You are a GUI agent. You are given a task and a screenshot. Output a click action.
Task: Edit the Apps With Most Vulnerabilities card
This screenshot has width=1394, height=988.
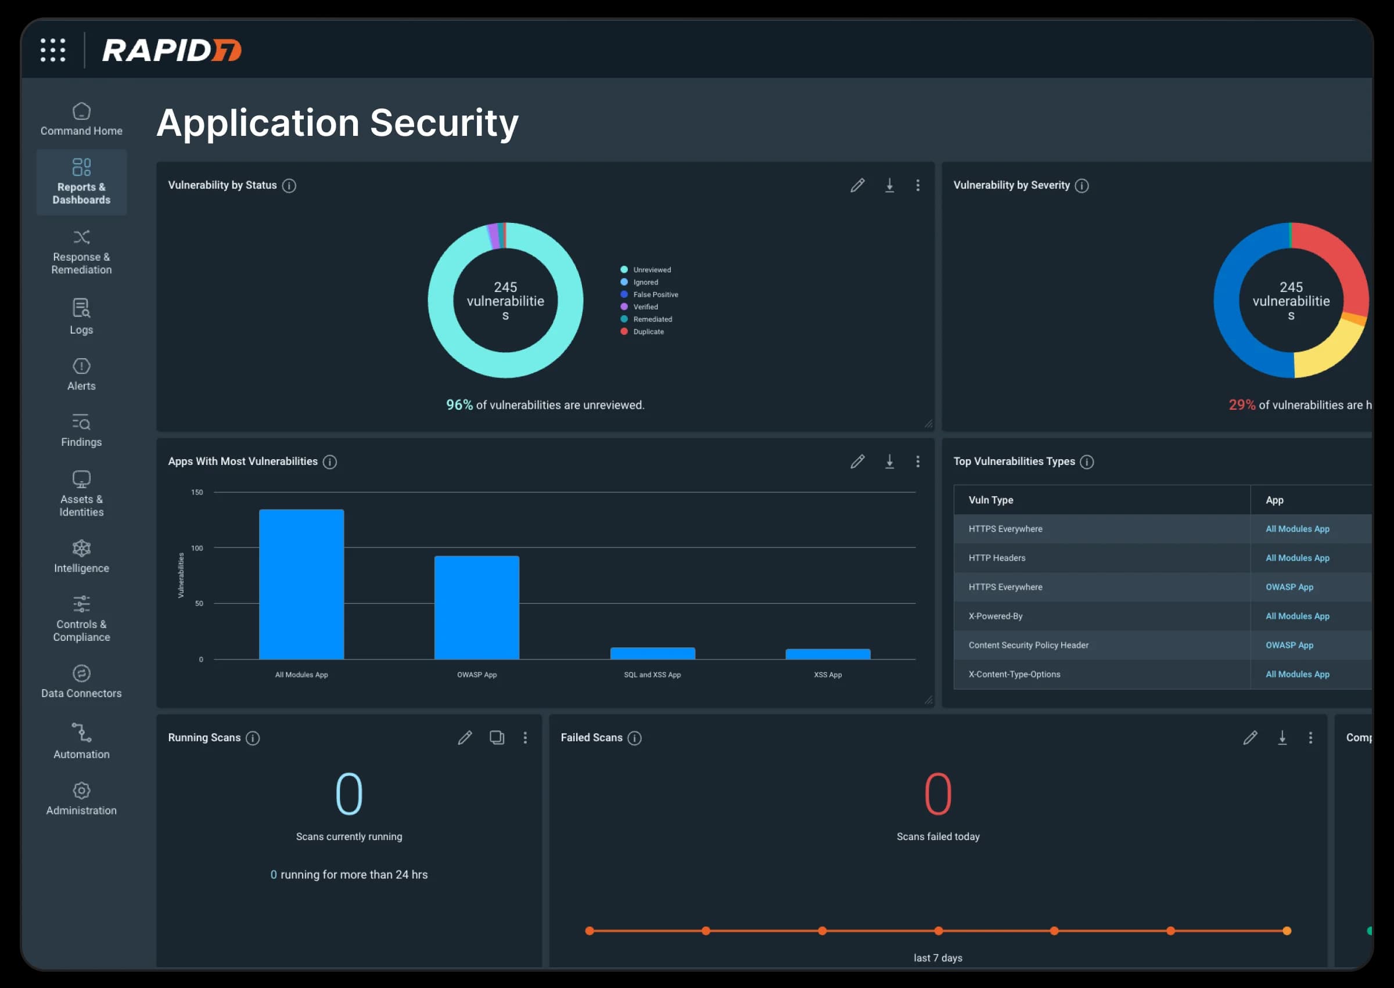[x=858, y=461]
